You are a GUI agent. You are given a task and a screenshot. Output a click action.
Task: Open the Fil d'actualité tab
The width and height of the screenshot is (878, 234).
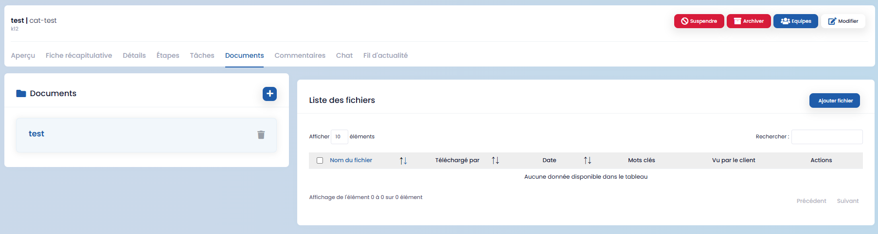click(385, 56)
